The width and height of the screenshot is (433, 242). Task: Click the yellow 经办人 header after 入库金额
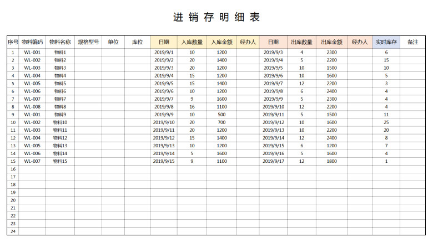pyautogui.click(x=248, y=42)
